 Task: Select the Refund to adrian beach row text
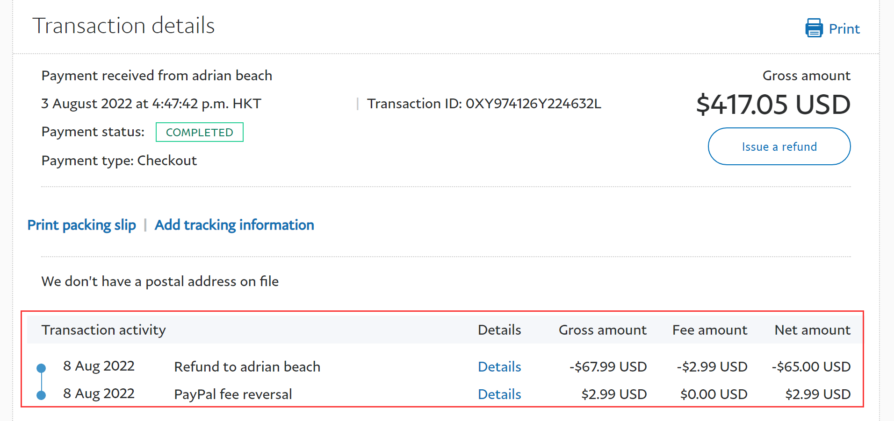247,367
